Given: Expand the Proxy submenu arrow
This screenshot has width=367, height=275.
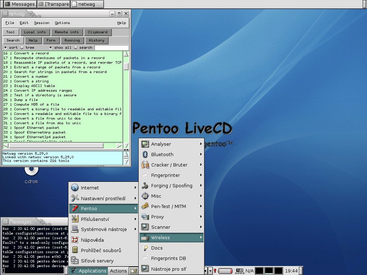Looking at the screenshot, I should pyautogui.click(x=201, y=217).
